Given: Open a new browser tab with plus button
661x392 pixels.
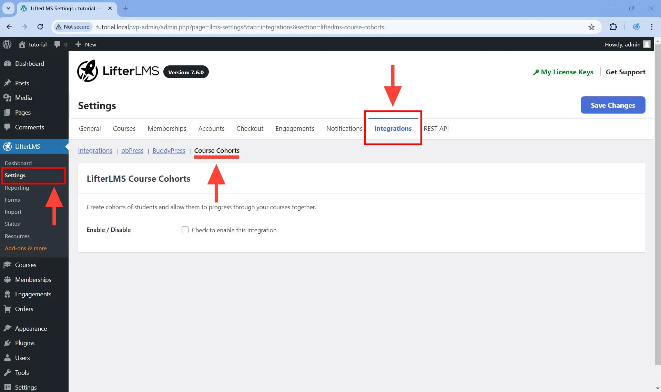Looking at the screenshot, I should click(x=125, y=8).
